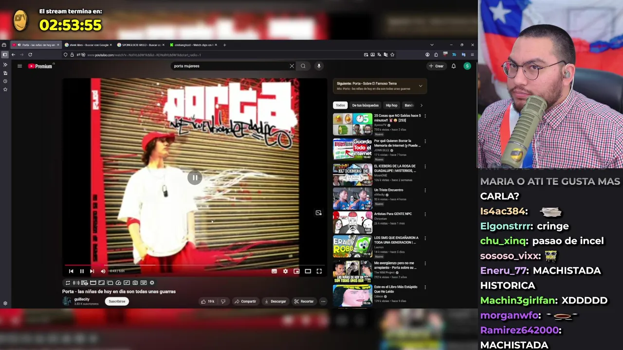The width and height of the screenshot is (623, 350).
Task: Seek along the red video progress bar
Action: (x=195, y=265)
